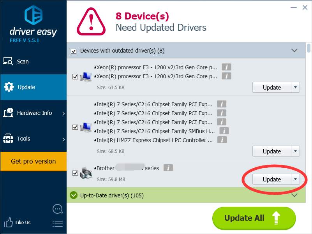
Task: Click the Intel chipset computer device icon
Action: pos(86,127)
